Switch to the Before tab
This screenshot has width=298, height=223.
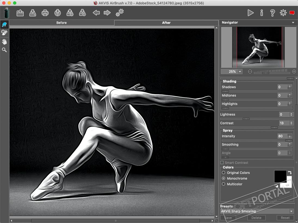(61, 23)
